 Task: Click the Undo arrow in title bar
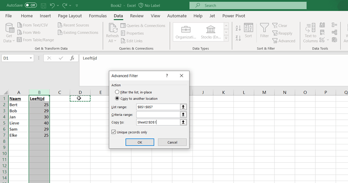pos(52,6)
